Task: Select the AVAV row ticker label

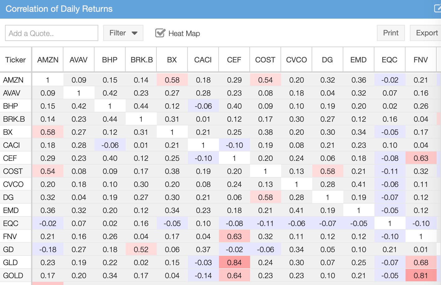Action: click(x=12, y=93)
